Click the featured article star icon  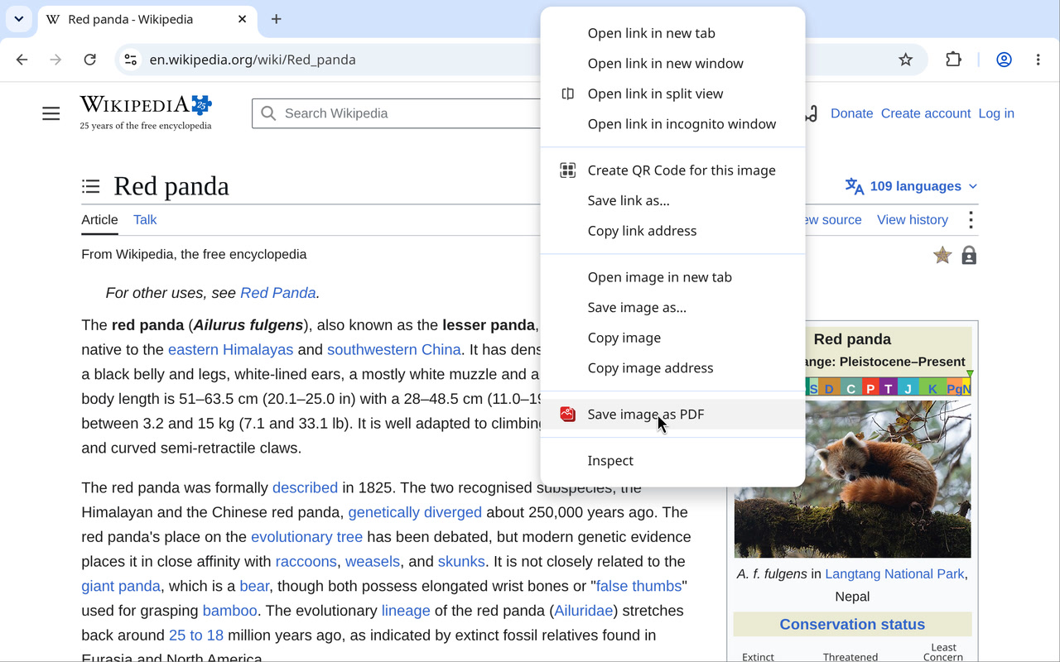coord(942,256)
